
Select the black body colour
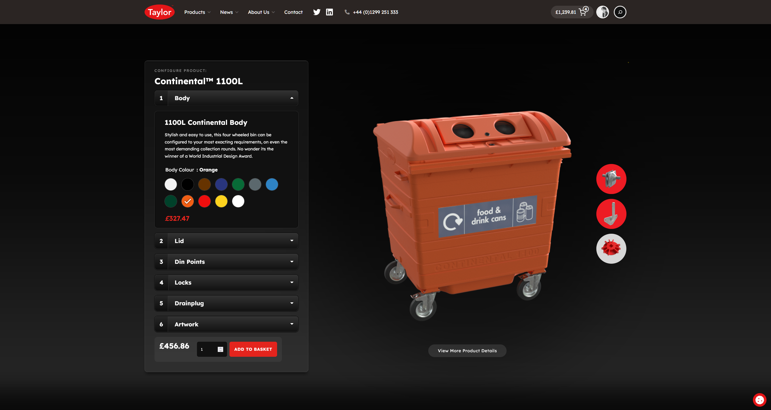pos(188,184)
